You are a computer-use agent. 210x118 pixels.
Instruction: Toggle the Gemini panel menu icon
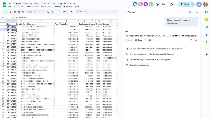(x=125, y=12)
